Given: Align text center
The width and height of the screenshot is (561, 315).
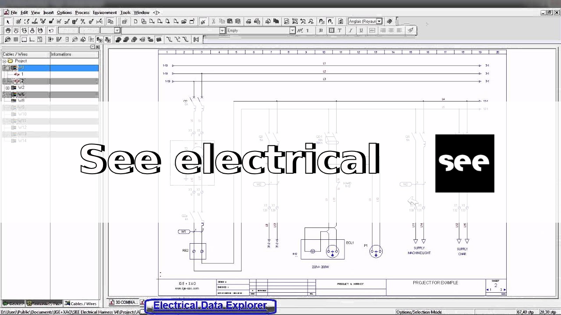Looking at the screenshot, I should click(x=391, y=30).
